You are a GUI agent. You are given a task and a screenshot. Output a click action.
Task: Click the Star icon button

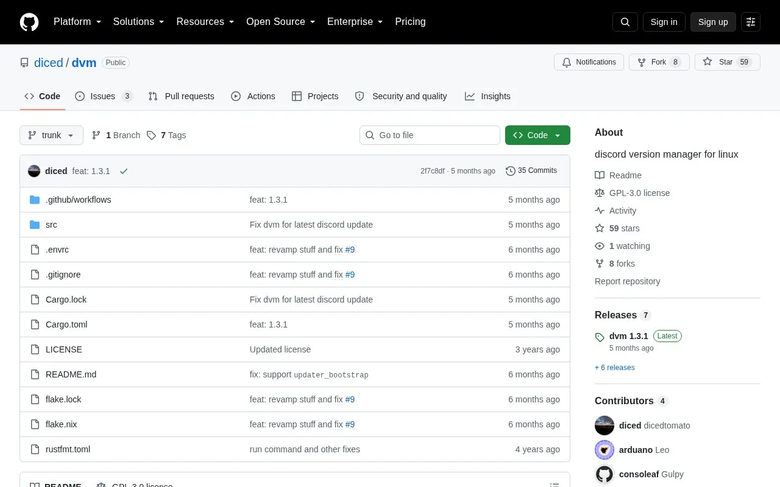click(728, 62)
